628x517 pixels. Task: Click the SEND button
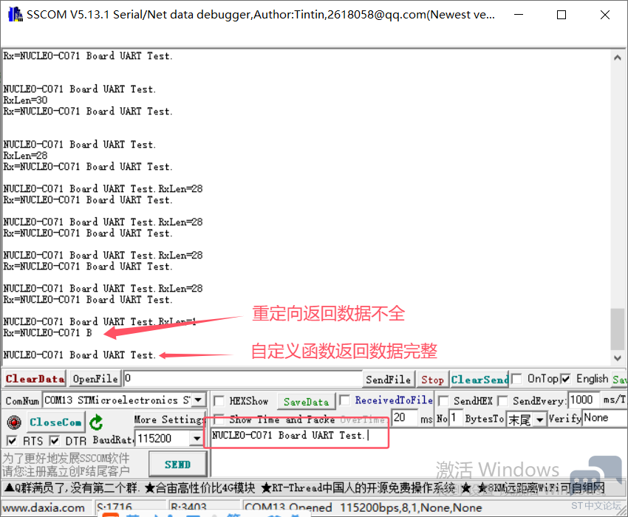pyautogui.click(x=177, y=464)
